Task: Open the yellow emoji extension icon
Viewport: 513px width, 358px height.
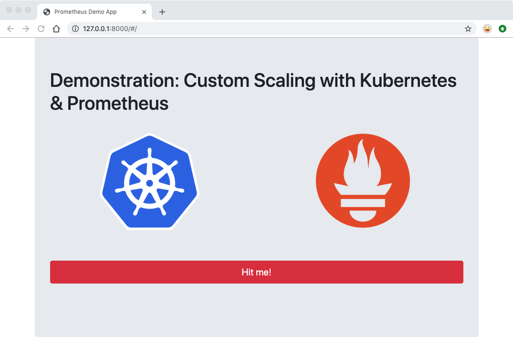Action: tap(487, 29)
